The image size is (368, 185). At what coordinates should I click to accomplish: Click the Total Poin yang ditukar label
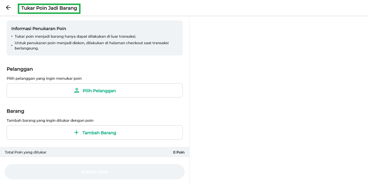point(26,152)
